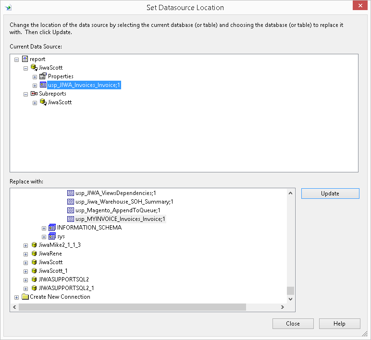
Task: Select the Properties node icon
Action: (43, 76)
